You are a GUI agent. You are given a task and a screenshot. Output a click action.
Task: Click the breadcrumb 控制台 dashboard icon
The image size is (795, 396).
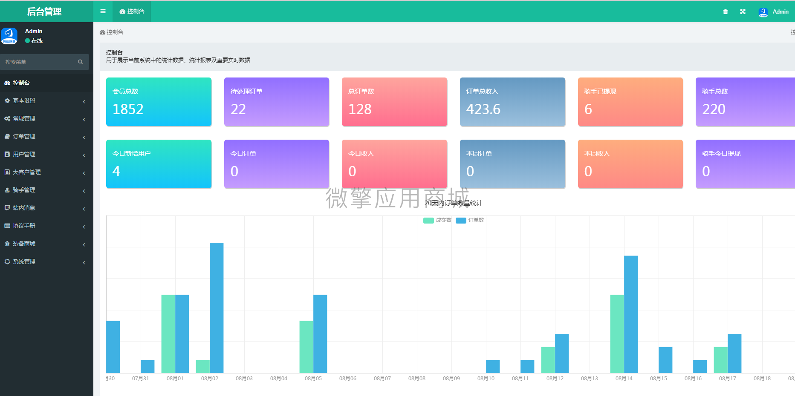tap(102, 32)
